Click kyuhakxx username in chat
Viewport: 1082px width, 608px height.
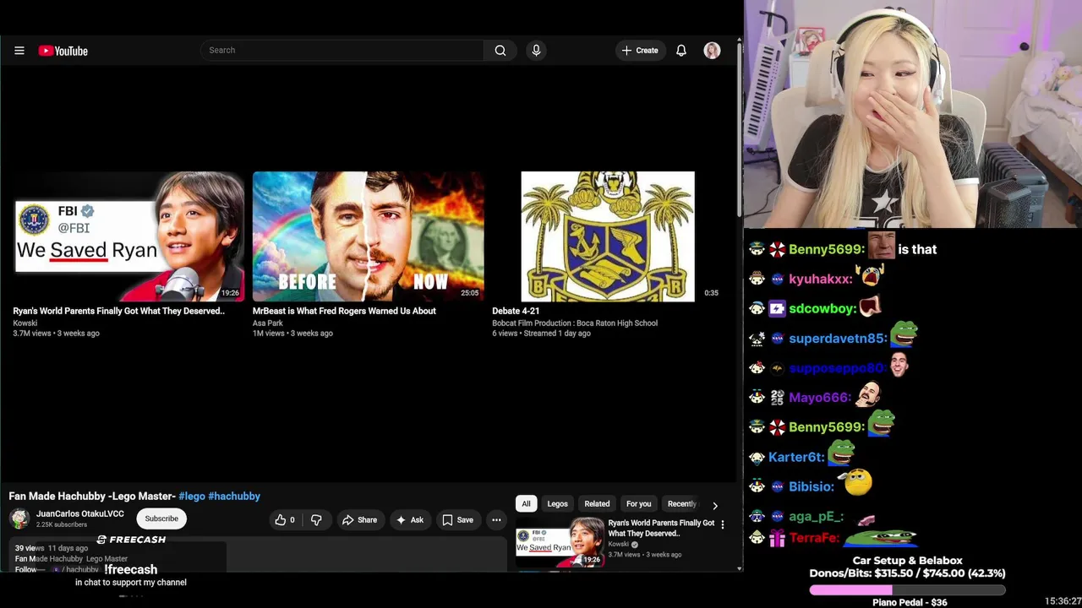pos(821,279)
